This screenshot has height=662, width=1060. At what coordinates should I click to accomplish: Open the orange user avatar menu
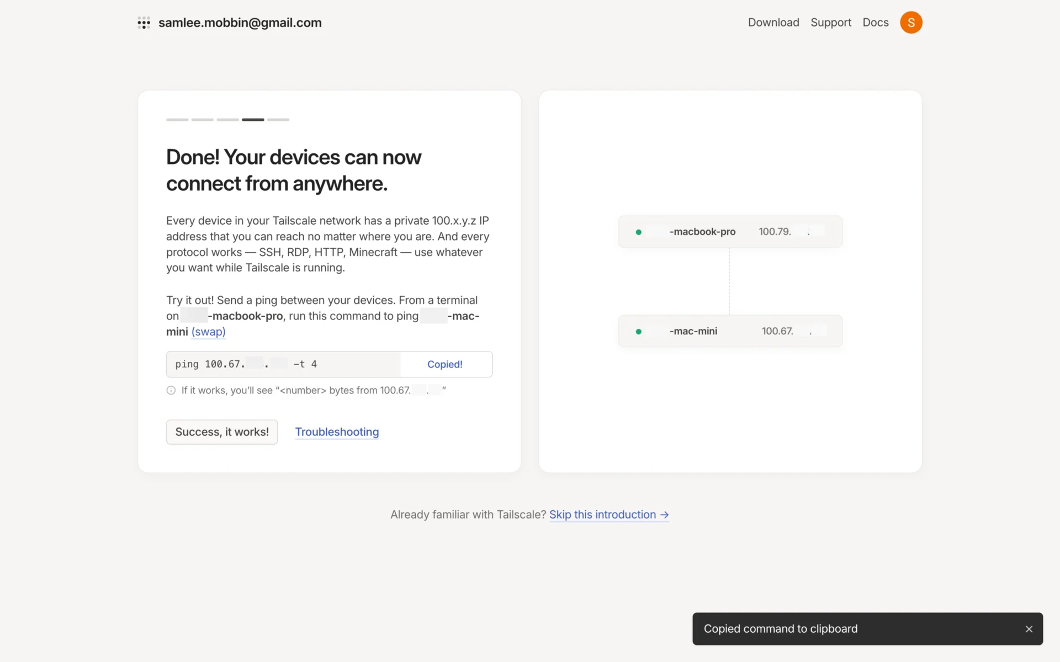click(x=911, y=23)
